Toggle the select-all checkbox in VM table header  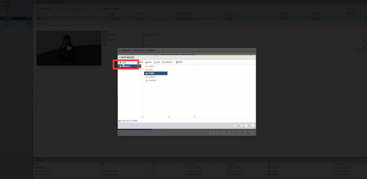coord(38,14)
